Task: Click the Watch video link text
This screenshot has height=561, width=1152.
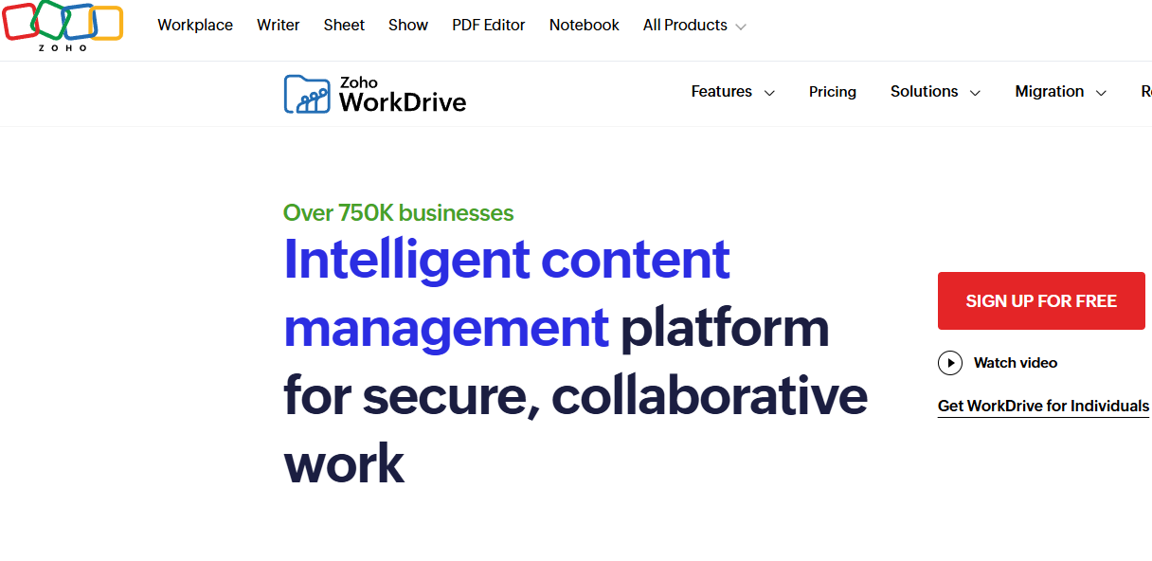Action: pyautogui.click(x=1016, y=363)
